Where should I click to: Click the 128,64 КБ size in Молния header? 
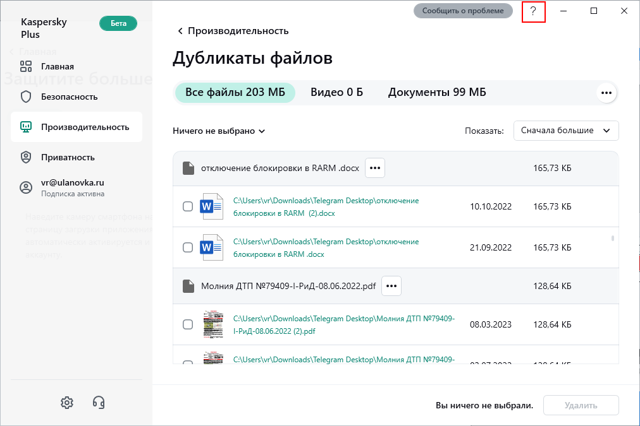coord(552,286)
